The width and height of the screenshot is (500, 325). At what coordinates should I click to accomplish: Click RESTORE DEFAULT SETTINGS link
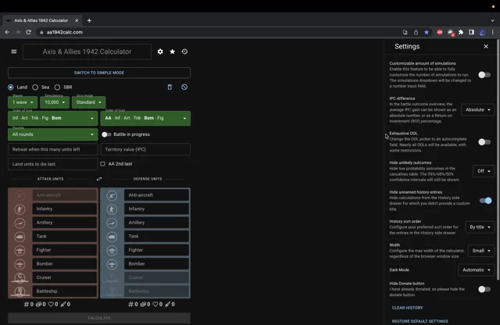click(x=420, y=321)
